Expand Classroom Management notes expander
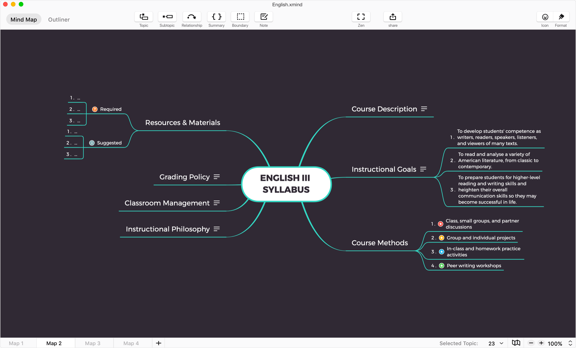Viewport: 576px width, 348px height. (218, 203)
